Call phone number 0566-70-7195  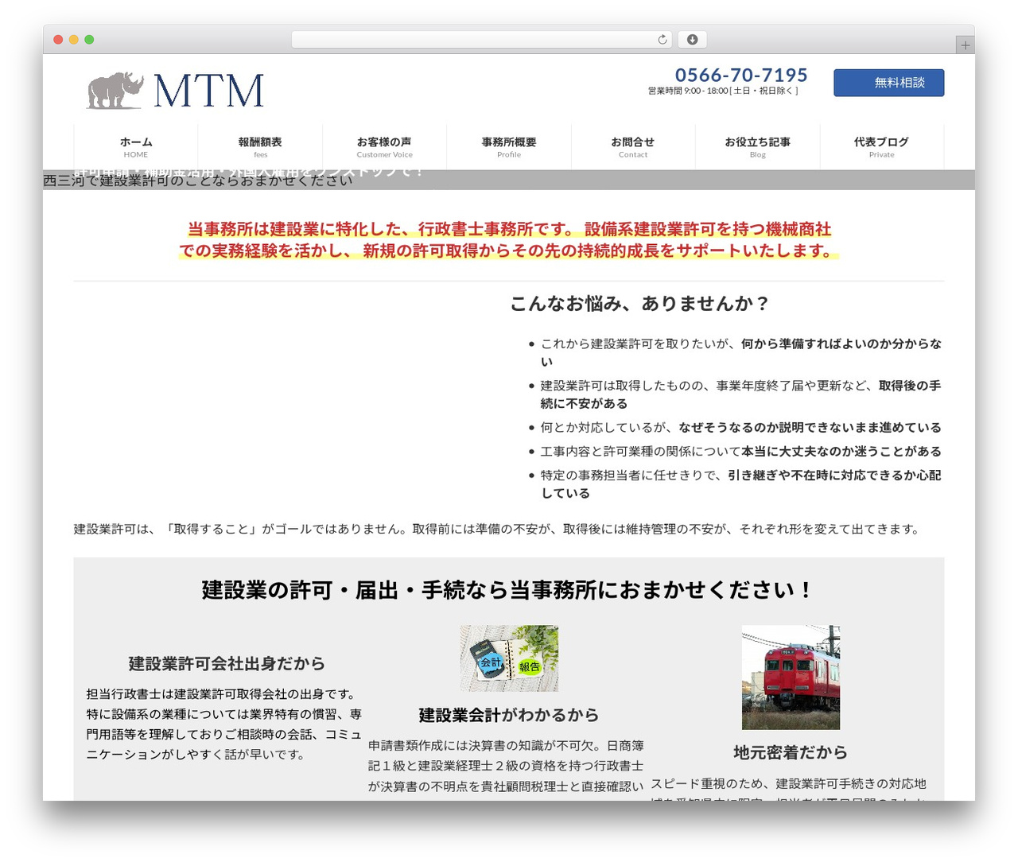coord(740,75)
